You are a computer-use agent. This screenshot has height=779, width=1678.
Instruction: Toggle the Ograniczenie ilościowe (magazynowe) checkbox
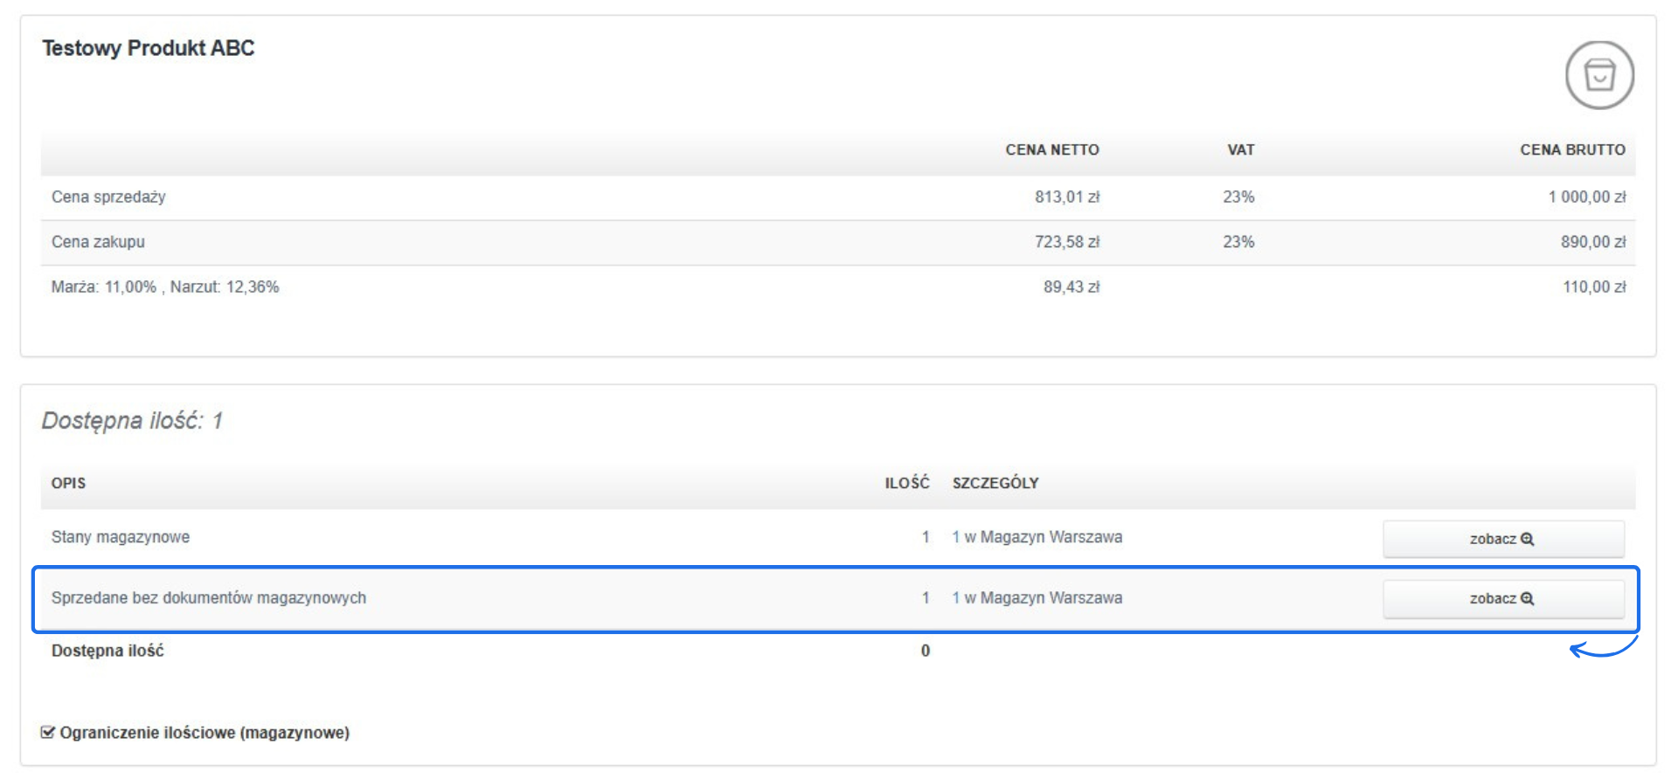click(48, 732)
